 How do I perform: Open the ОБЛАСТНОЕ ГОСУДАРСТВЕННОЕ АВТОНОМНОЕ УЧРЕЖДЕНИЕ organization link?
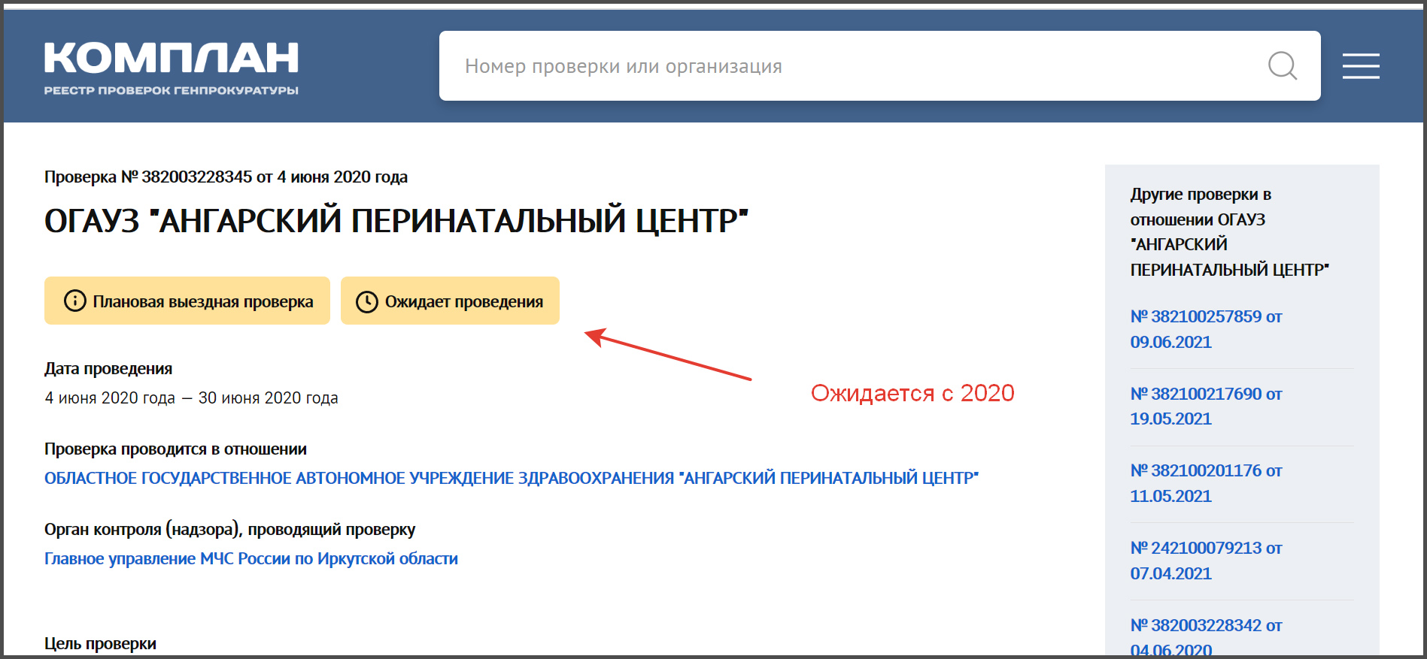coord(512,478)
